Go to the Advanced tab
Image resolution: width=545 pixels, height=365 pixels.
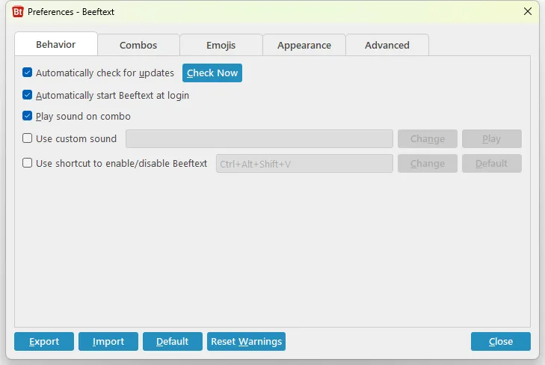tap(387, 45)
